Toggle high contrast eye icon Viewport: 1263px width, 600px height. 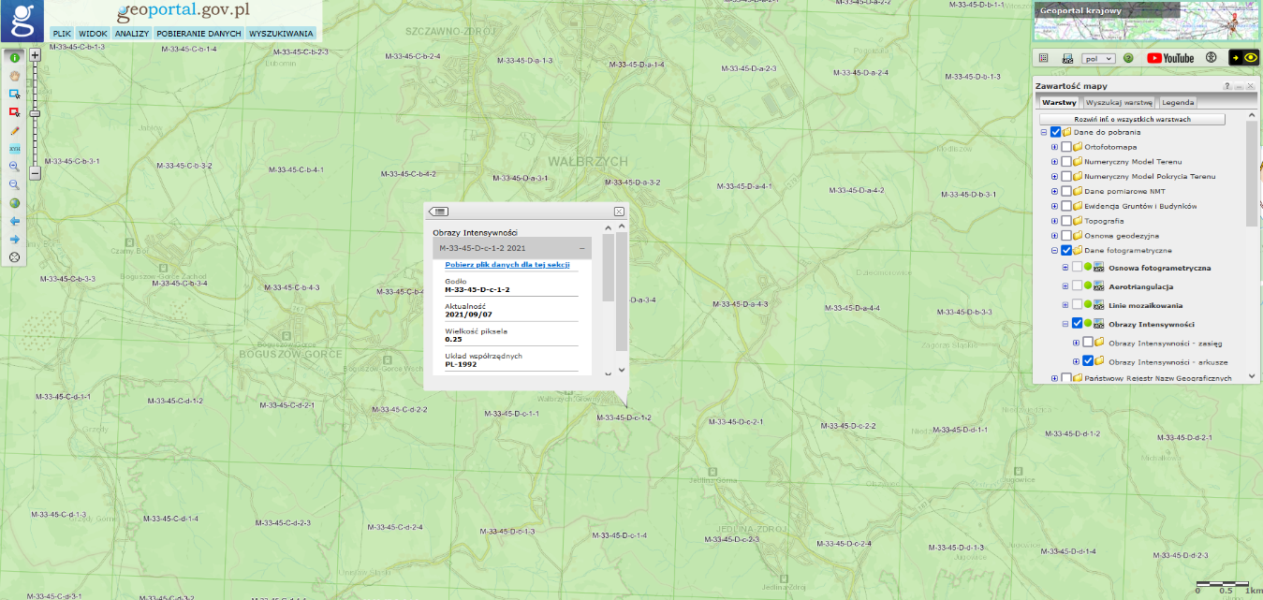tap(1243, 58)
